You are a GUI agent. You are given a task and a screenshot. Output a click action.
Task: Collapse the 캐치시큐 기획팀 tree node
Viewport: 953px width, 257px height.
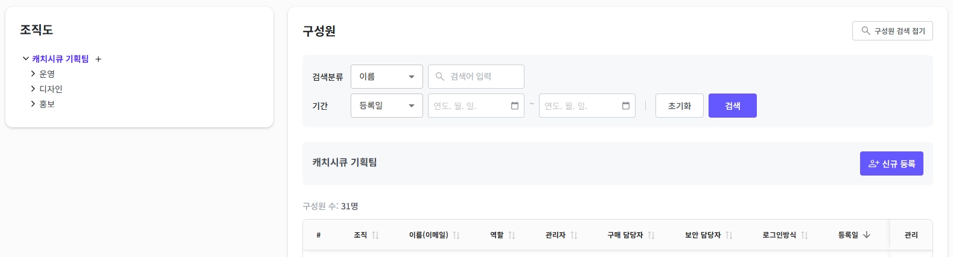[x=25, y=59]
